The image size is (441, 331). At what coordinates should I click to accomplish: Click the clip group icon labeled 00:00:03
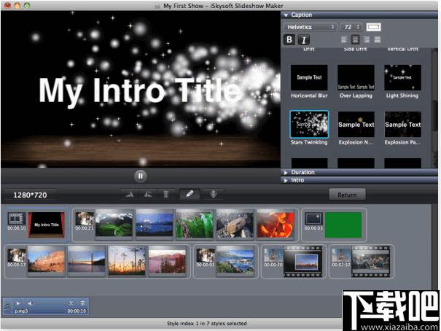click(x=313, y=219)
